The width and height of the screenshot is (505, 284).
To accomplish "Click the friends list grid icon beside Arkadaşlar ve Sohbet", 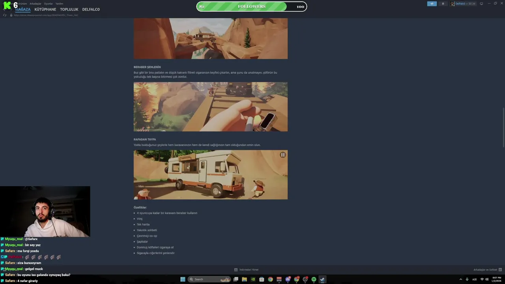I will [500, 270].
